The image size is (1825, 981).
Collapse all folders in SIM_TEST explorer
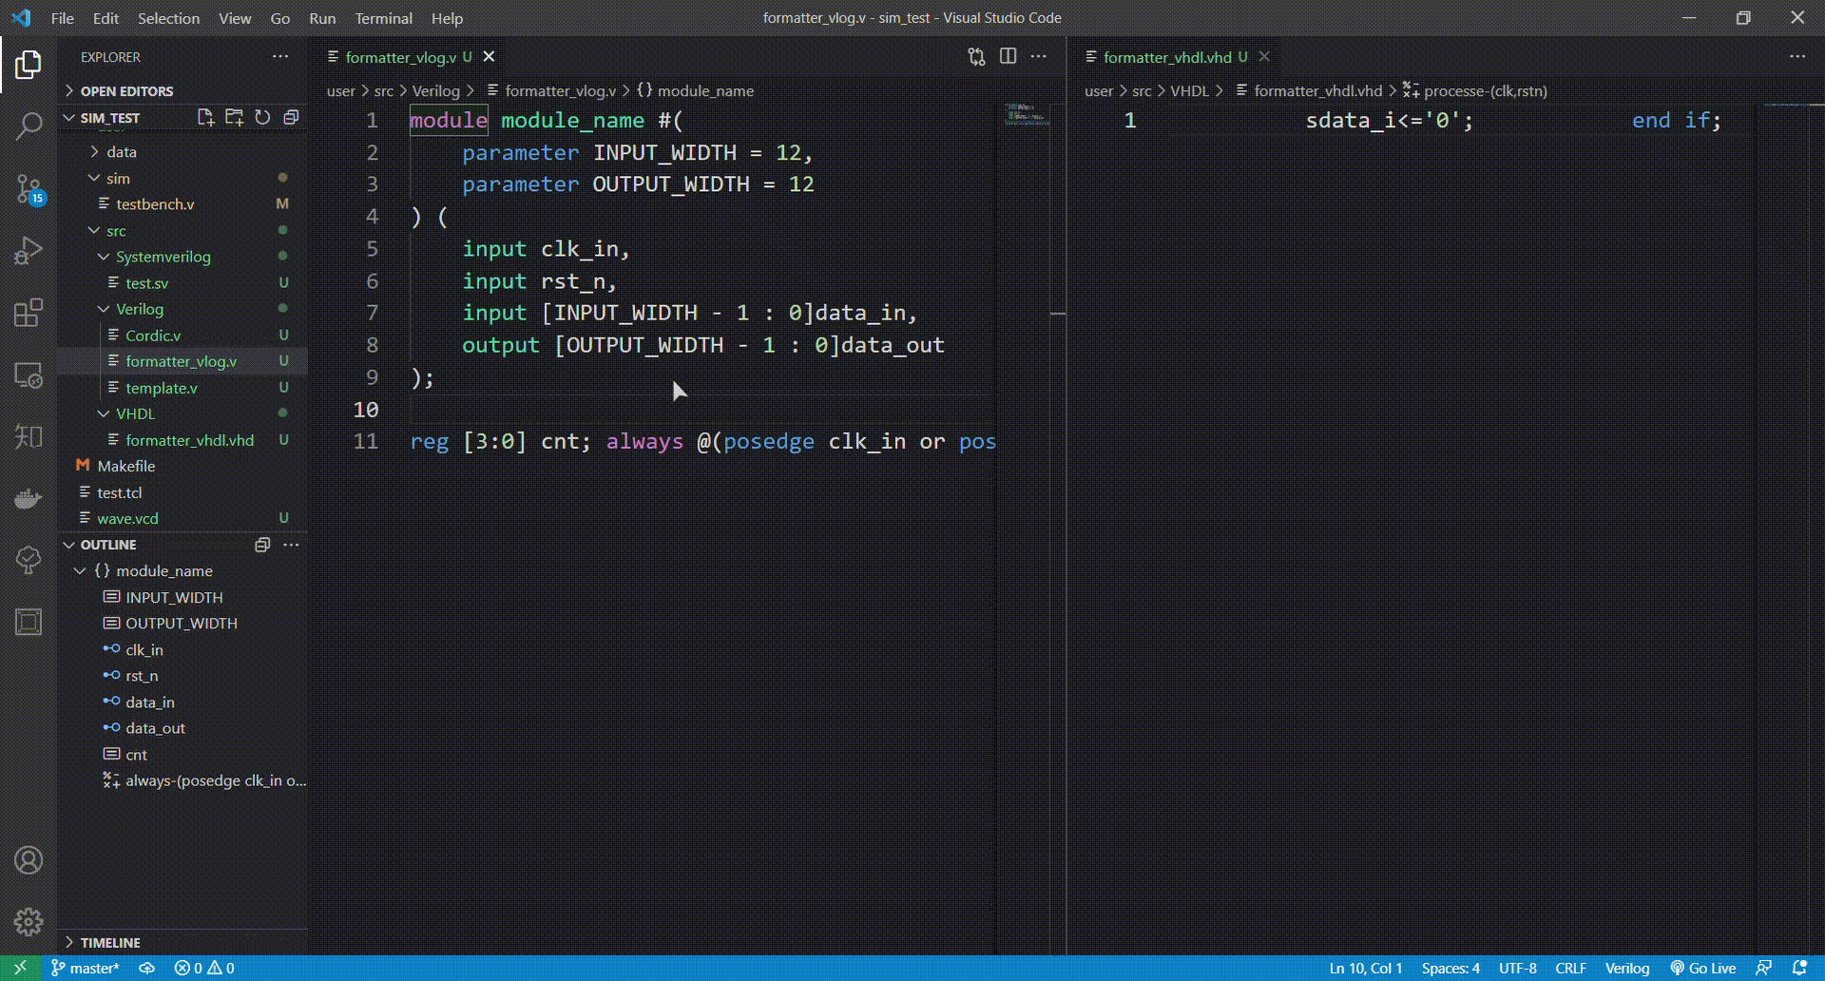tap(291, 117)
